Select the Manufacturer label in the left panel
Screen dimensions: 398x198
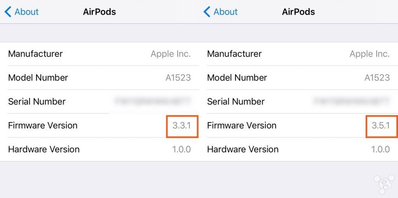[x=35, y=54]
